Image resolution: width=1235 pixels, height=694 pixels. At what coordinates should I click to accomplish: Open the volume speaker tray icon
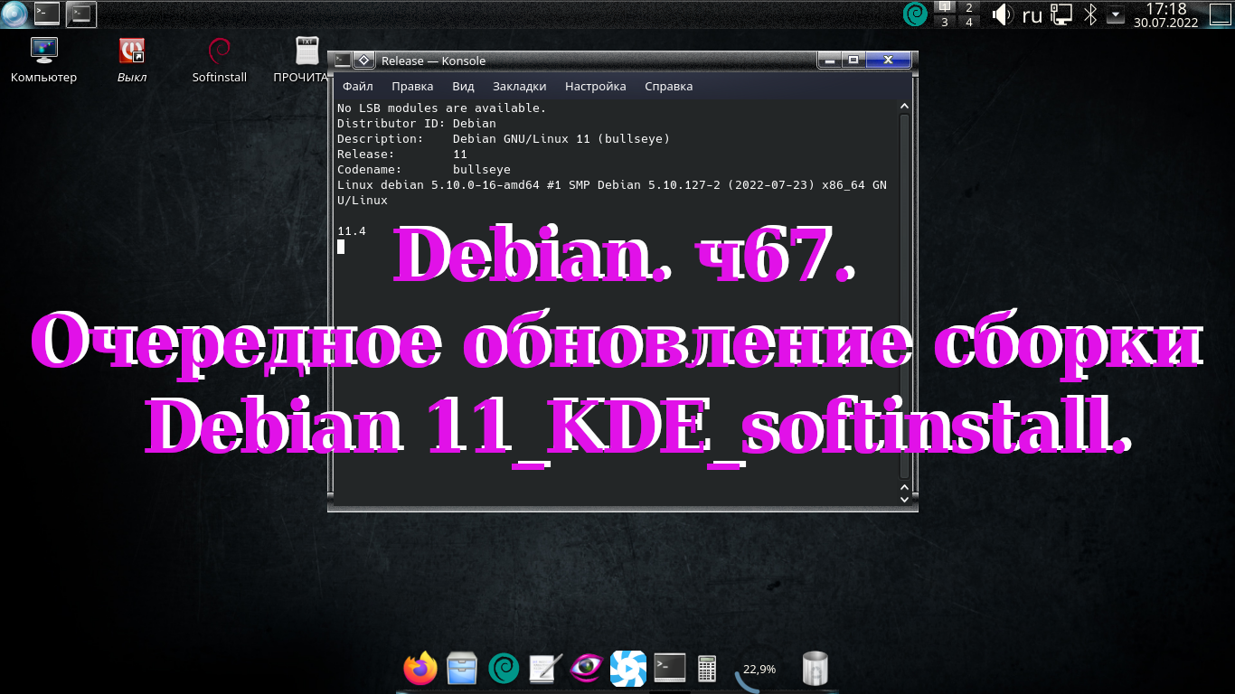pos(1003,14)
